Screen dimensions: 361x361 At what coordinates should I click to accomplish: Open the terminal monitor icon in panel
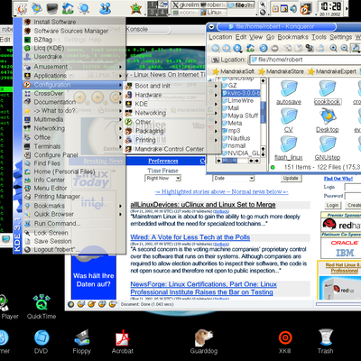[x=52, y=8]
